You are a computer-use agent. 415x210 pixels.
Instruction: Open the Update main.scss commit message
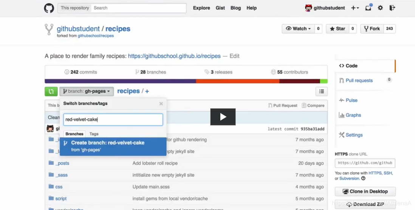[x=151, y=187]
